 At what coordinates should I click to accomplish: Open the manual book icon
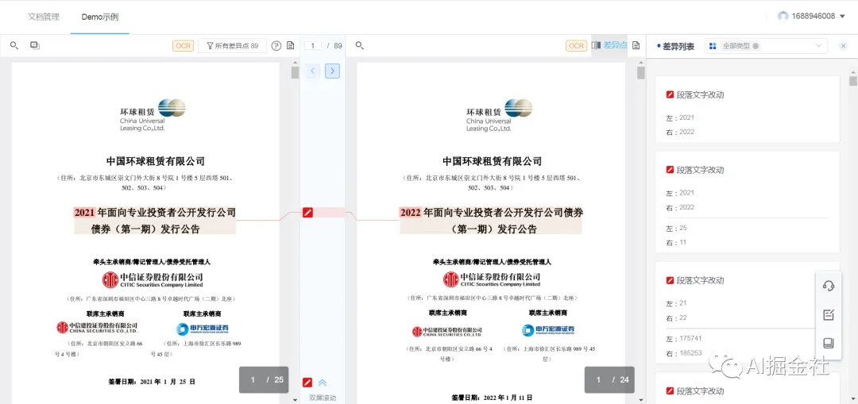coord(829,344)
